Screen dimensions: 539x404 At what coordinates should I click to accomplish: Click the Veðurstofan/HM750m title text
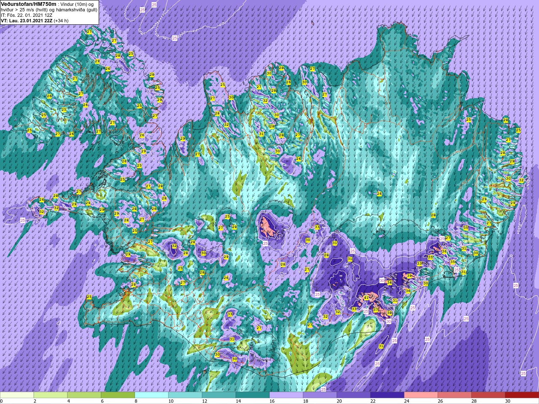pyautogui.click(x=29, y=4)
